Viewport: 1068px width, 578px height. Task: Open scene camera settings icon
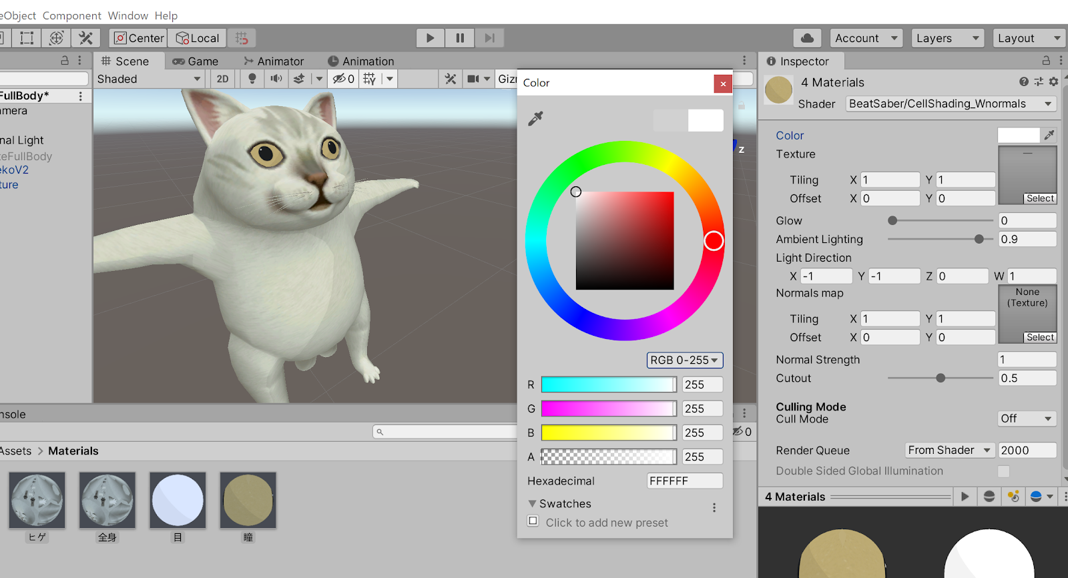pos(473,79)
